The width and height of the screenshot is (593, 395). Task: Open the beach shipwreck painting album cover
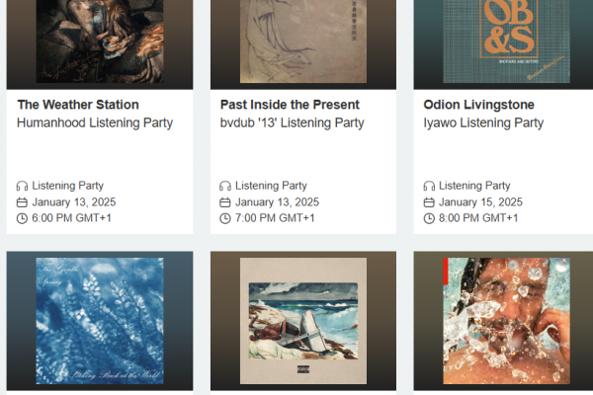click(x=303, y=321)
